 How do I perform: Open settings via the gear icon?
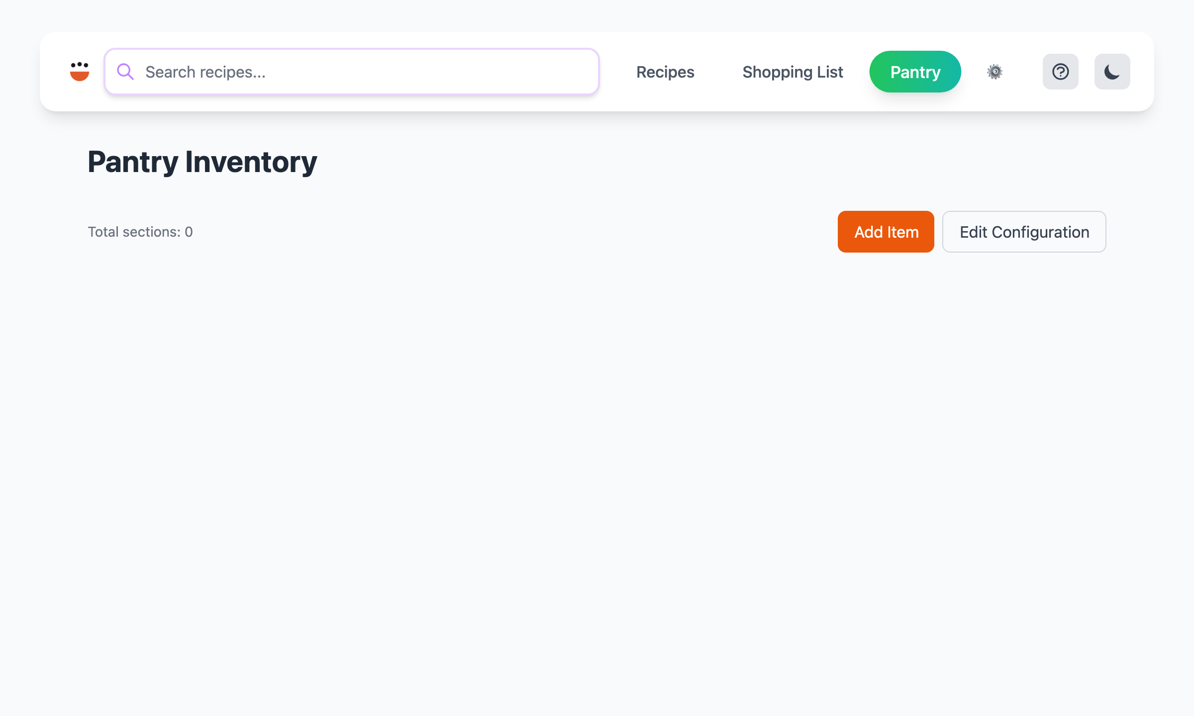tap(995, 72)
